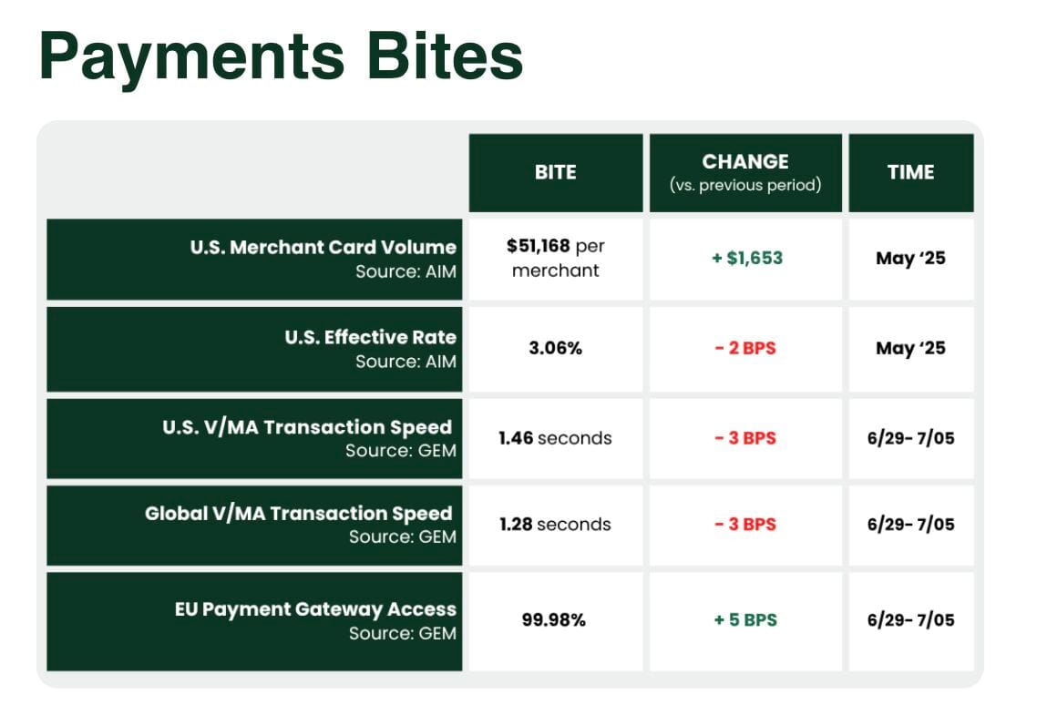
Task: Select the BITE column header
Action: (x=556, y=173)
